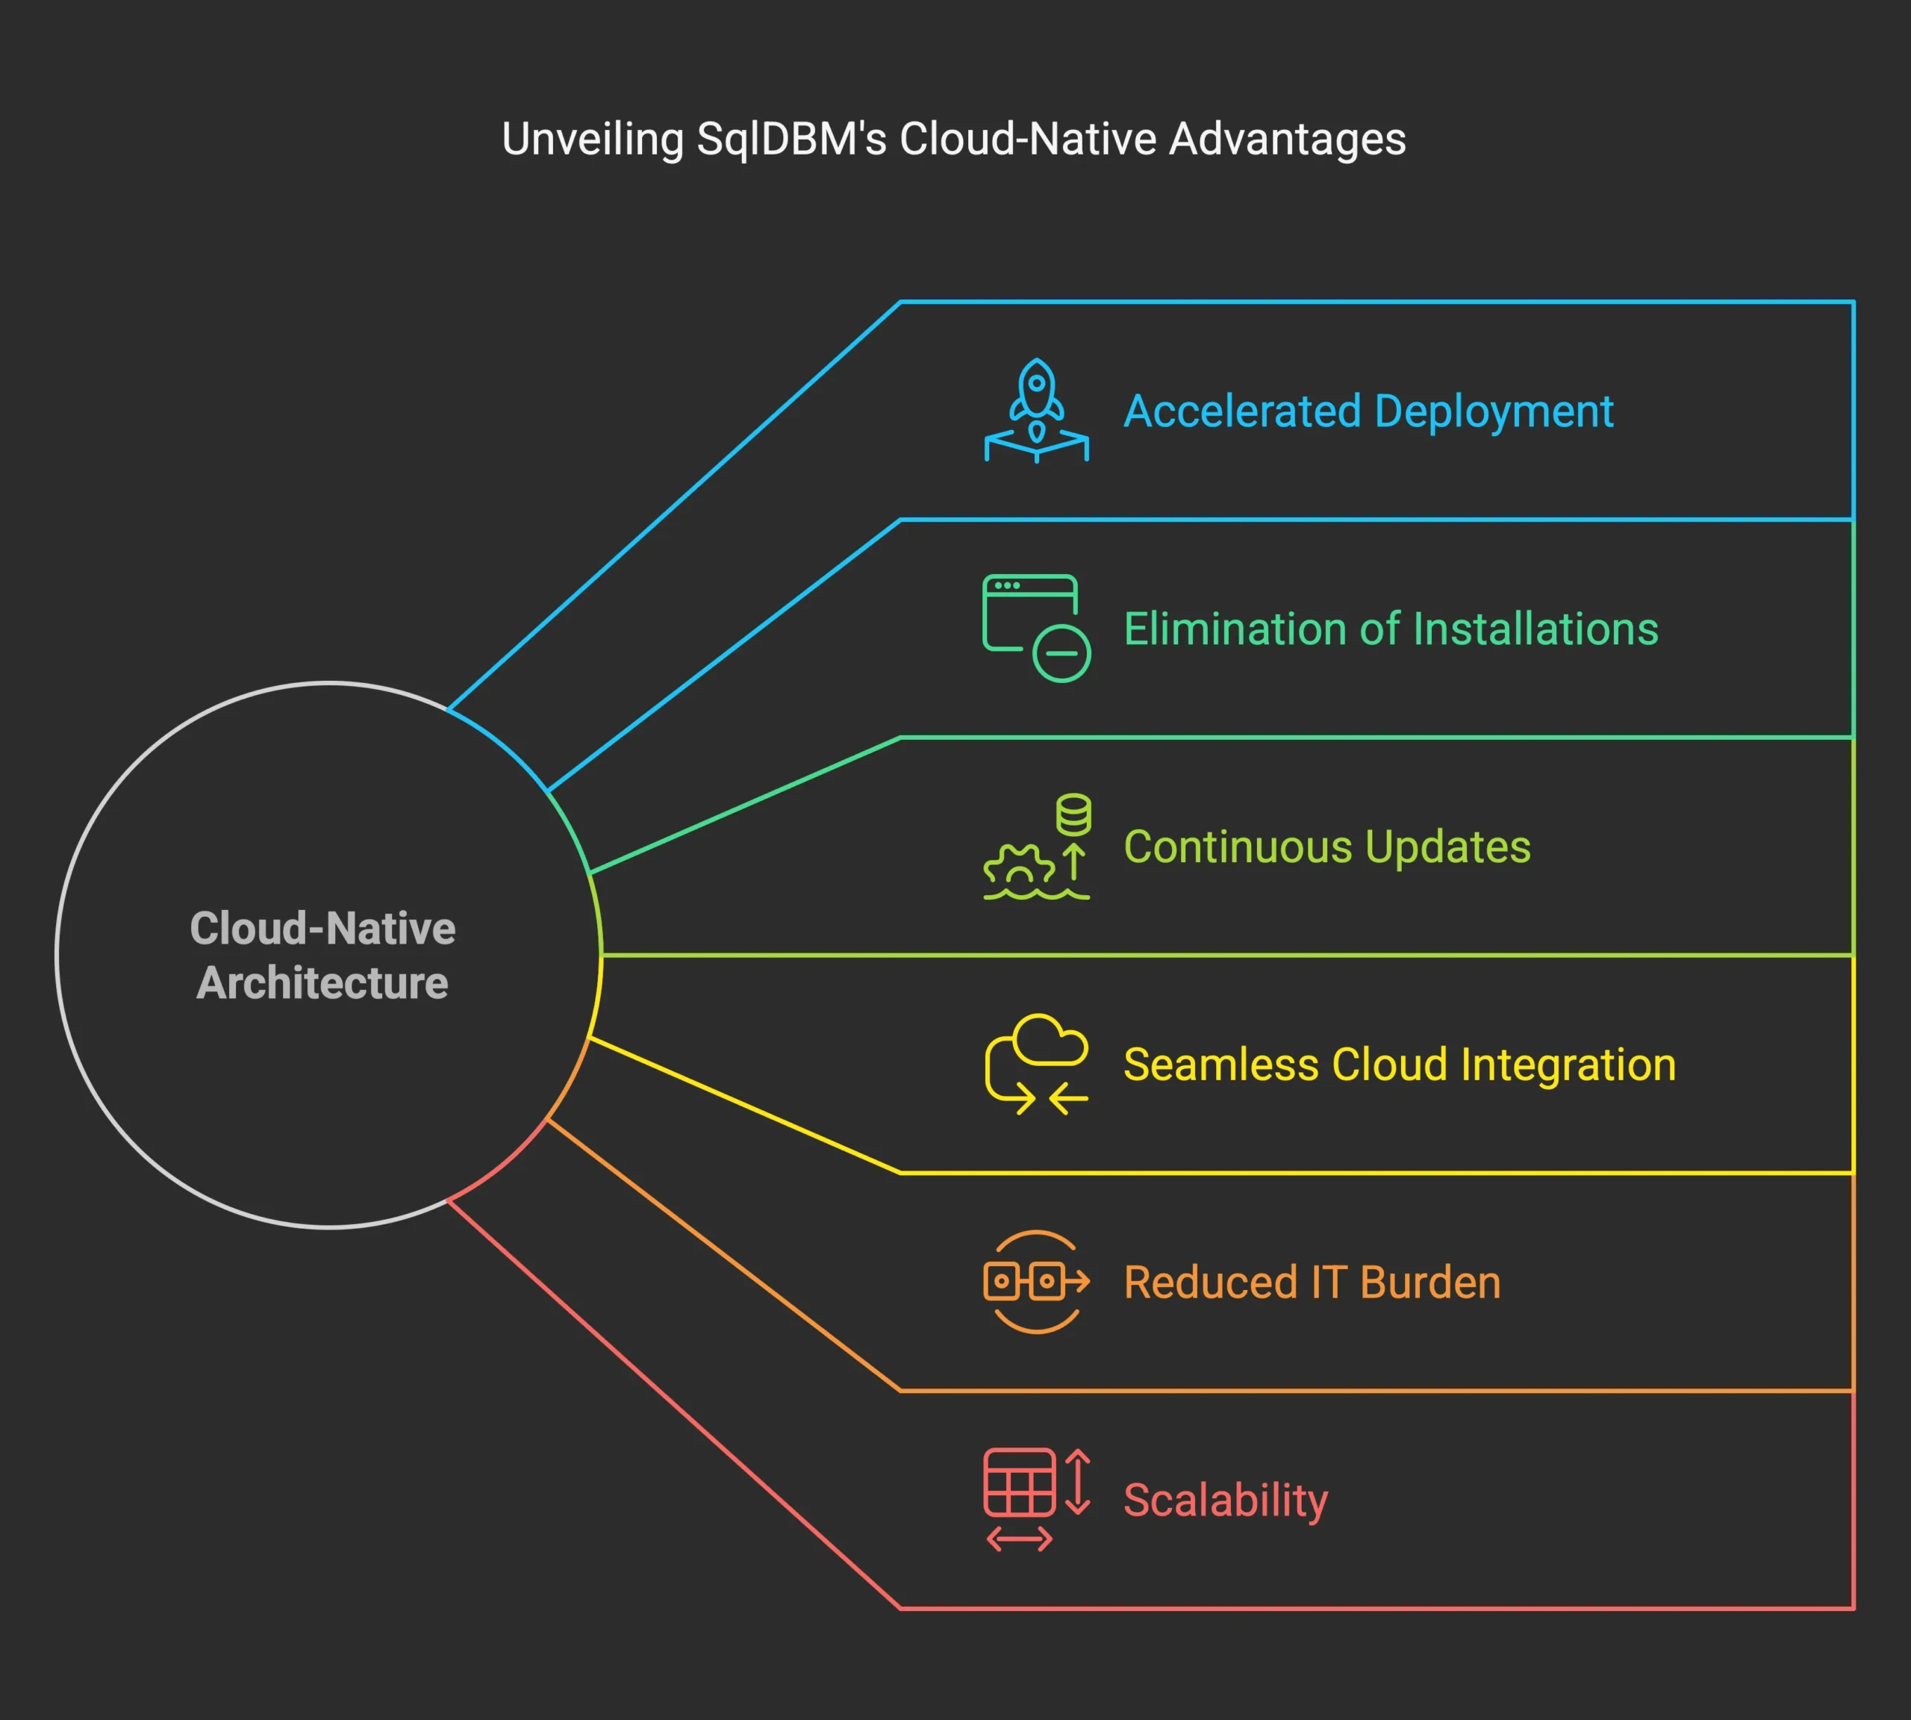Click the cloud with arrows icon
Viewport: 1911px width, 1720px height.
[1037, 1064]
